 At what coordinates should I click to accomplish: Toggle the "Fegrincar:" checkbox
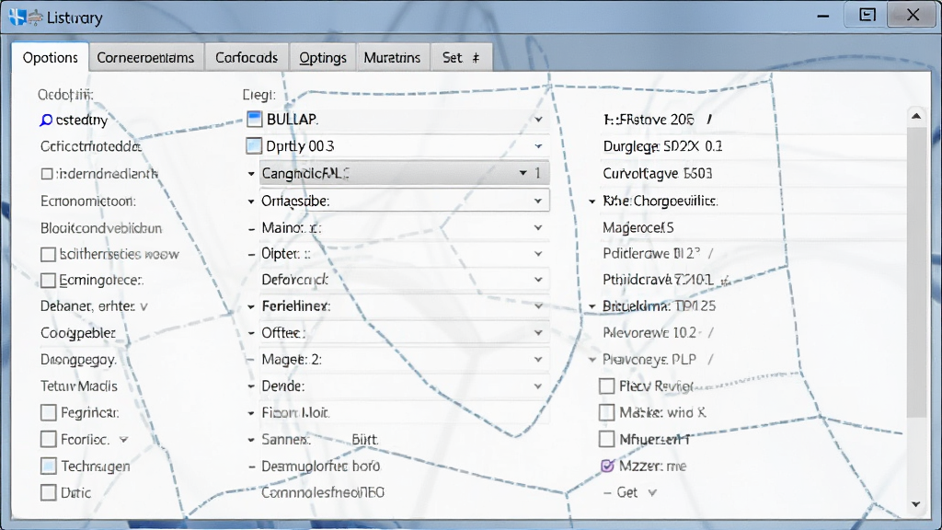point(49,413)
